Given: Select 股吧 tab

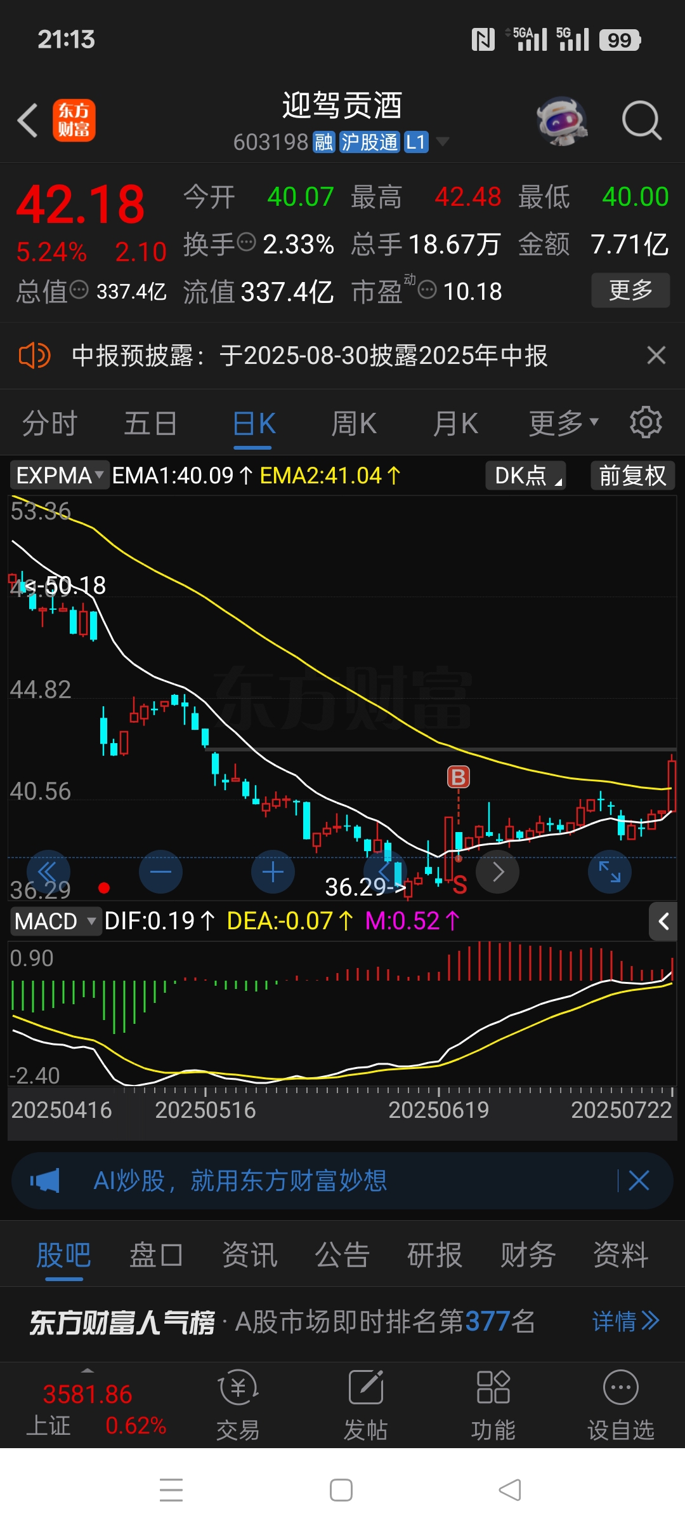Looking at the screenshot, I should 63,1255.
